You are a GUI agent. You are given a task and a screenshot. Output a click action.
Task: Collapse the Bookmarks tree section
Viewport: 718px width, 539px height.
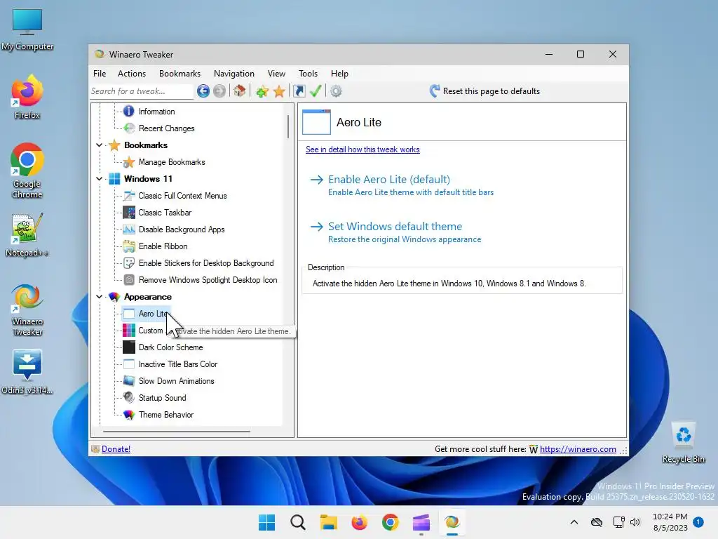pyautogui.click(x=99, y=145)
